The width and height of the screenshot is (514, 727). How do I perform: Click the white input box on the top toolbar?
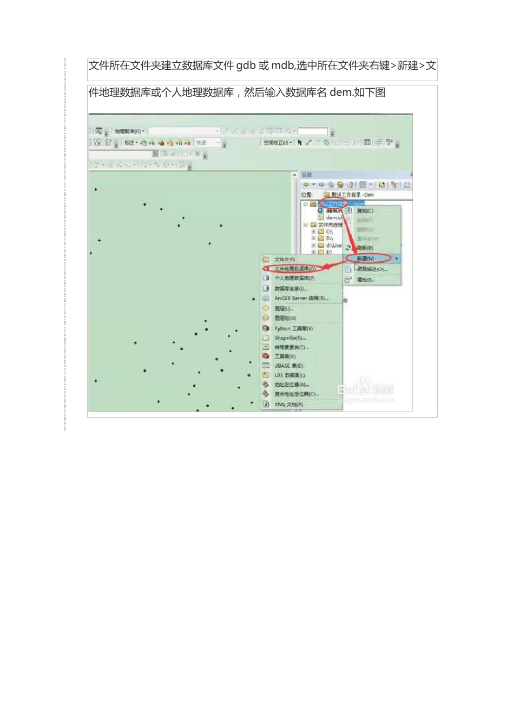click(313, 131)
